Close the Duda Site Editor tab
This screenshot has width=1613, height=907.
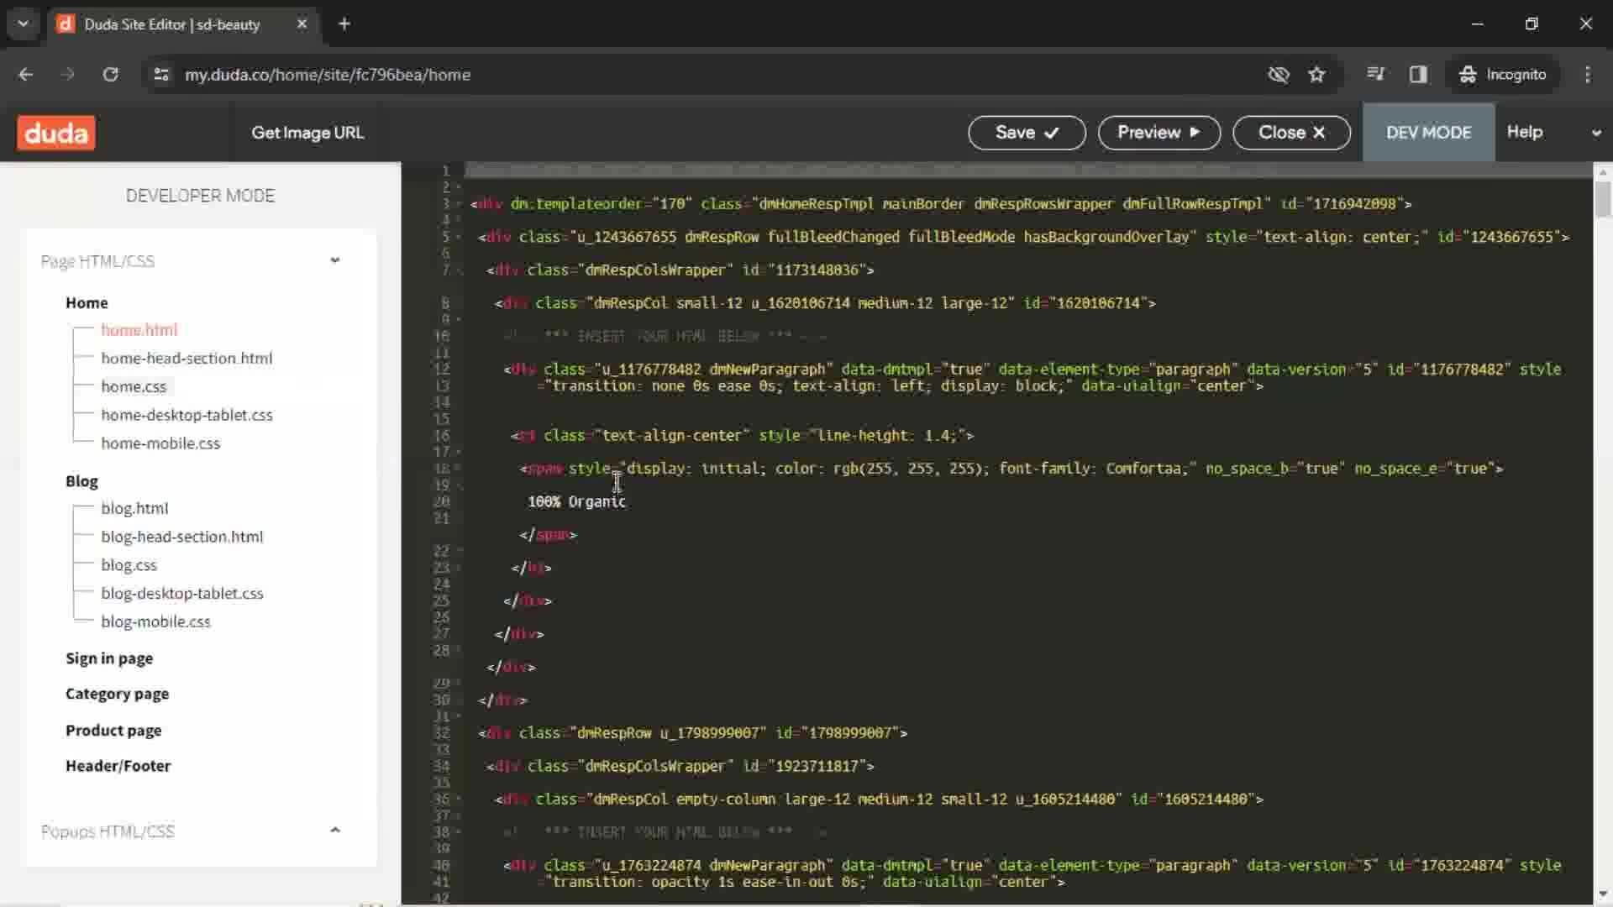[x=302, y=24]
